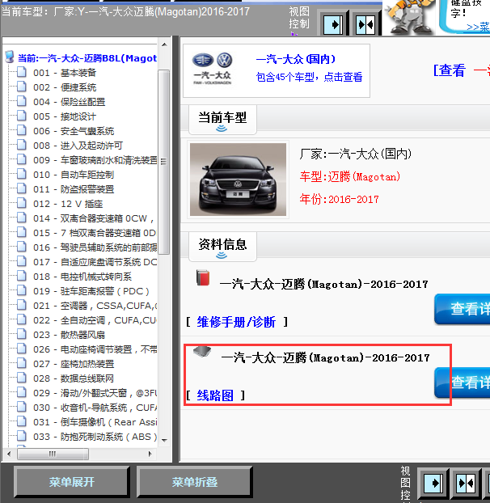The height and width of the screenshot is (503, 490).
Task: Open tree item 008 - 进入及起动许可
Action: click(x=78, y=146)
